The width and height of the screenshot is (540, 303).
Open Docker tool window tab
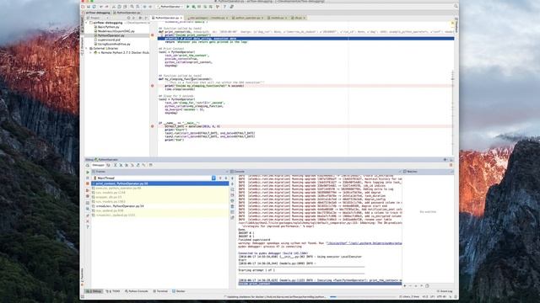pos(179,291)
